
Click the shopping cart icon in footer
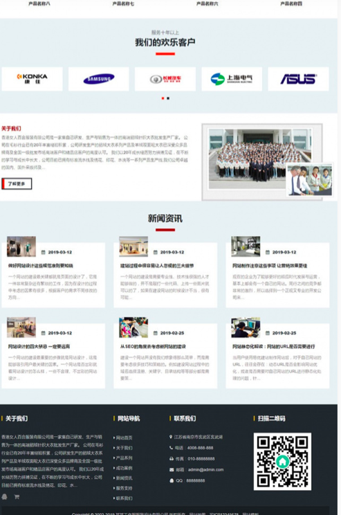[17, 496]
